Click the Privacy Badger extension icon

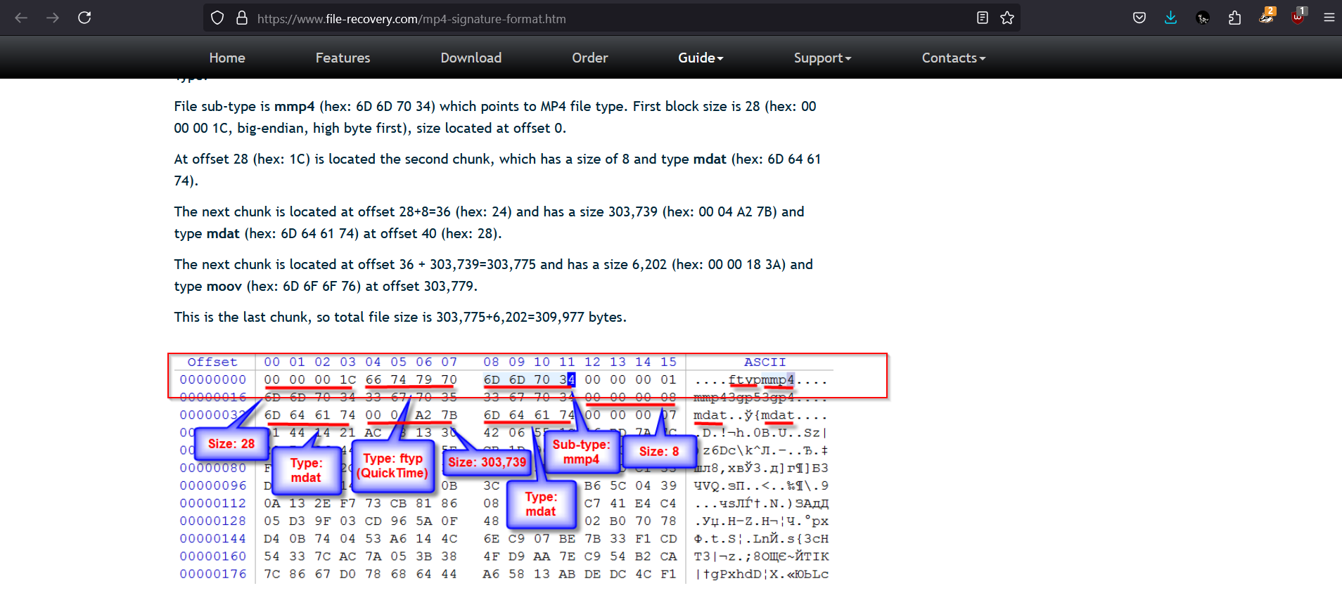[x=1266, y=17]
